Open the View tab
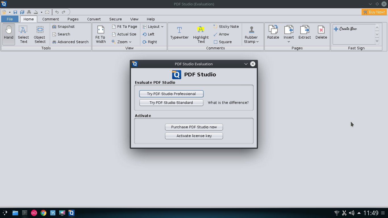The image size is (388, 218). click(134, 19)
